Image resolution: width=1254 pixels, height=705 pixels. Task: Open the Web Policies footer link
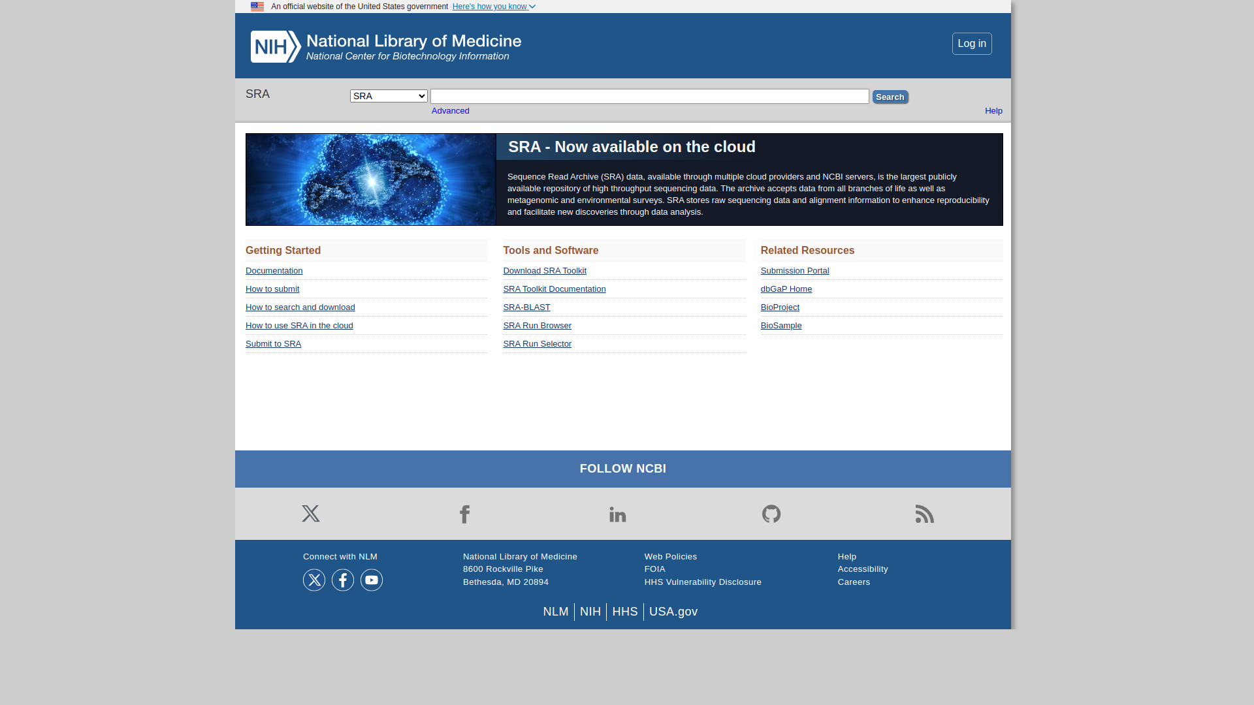click(x=671, y=557)
